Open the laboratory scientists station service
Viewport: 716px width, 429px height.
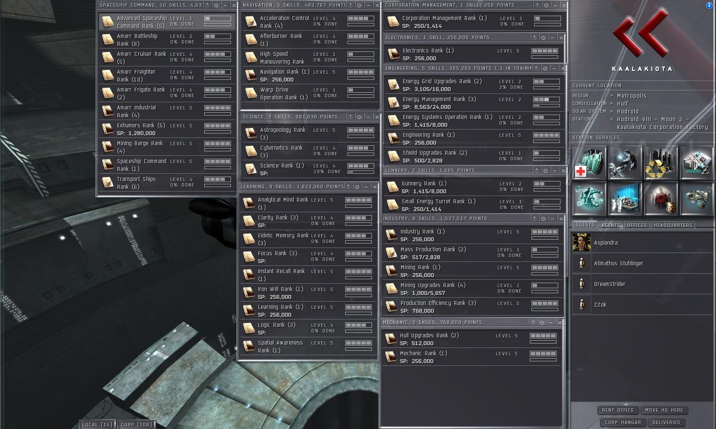pos(625,199)
